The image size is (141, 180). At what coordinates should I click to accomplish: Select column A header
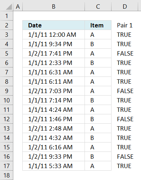[18, 6]
